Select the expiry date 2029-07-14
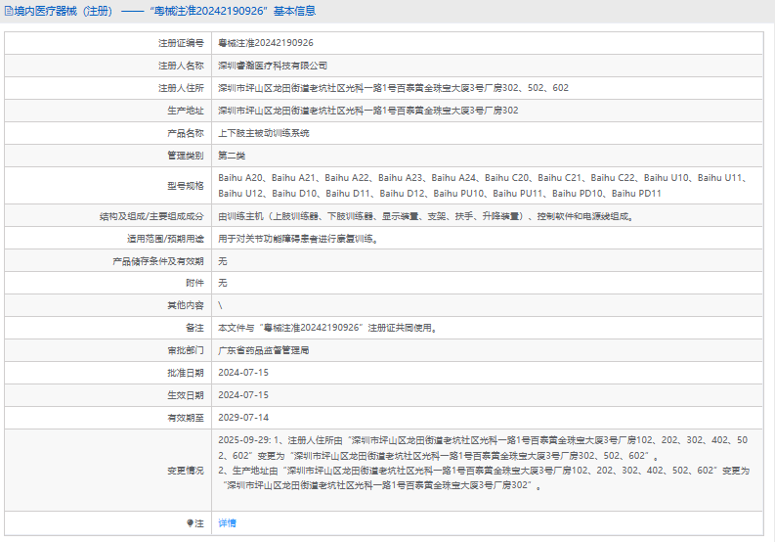 [x=243, y=418]
